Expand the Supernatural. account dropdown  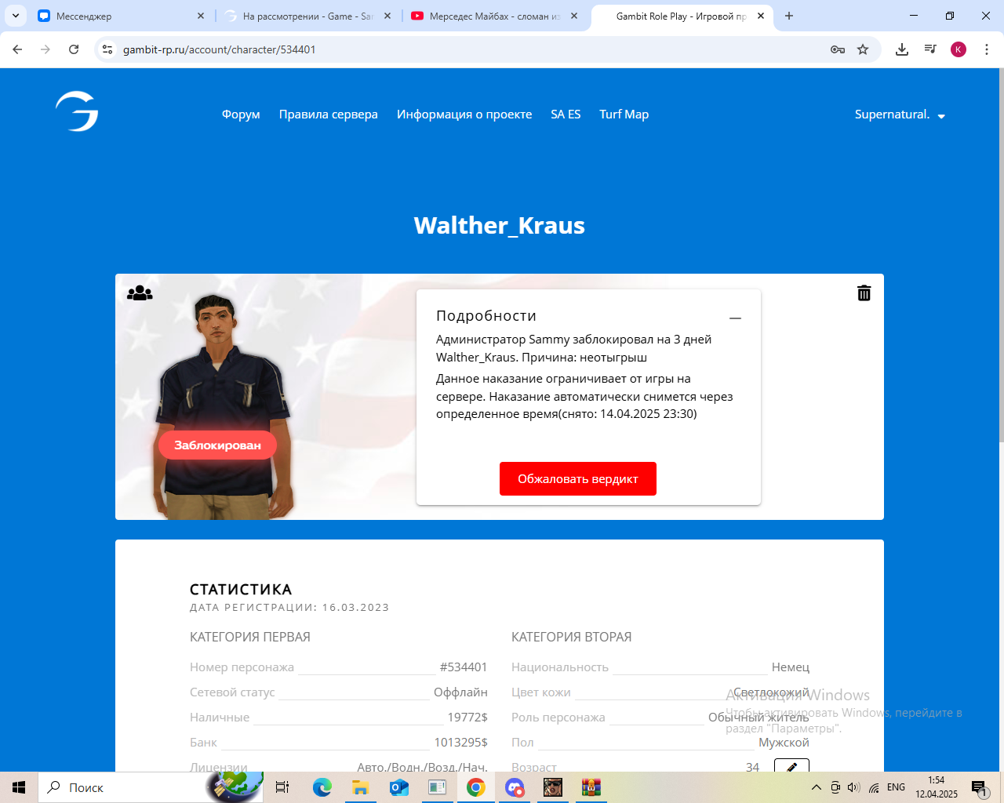[900, 114]
